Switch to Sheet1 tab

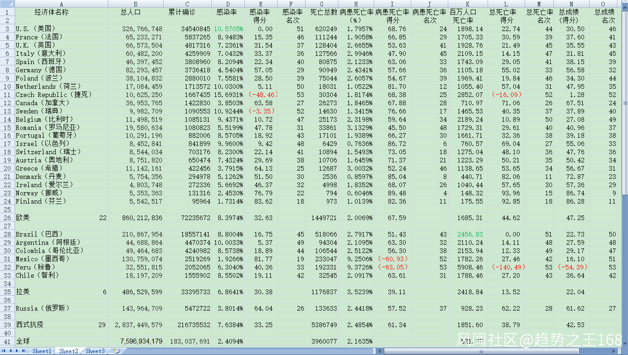(42, 351)
